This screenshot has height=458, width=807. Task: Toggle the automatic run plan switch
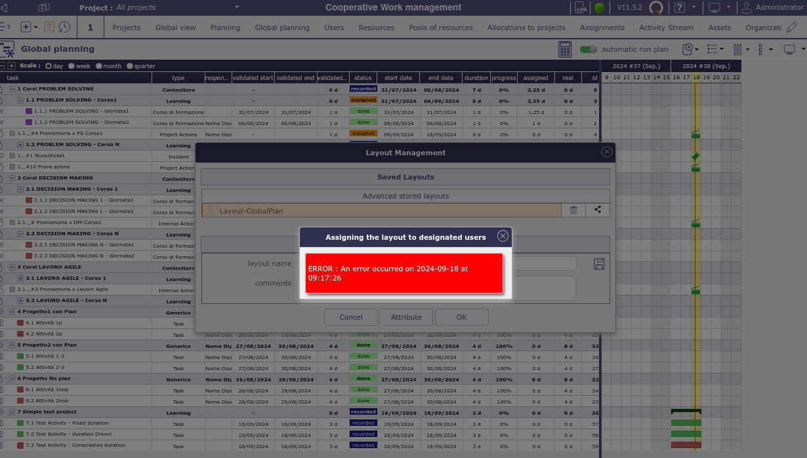[589, 49]
